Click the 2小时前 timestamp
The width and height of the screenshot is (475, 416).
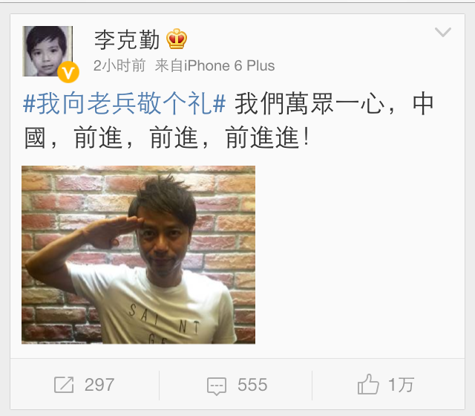[x=119, y=66]
